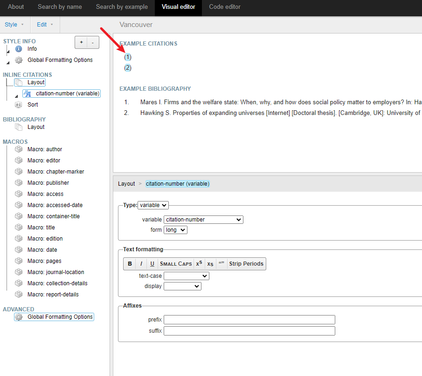Image resolution: width=422 pixels, height=376 pixels.
Task: Click the gear icon beside Global Formatting Options
Action: (19, 60)
